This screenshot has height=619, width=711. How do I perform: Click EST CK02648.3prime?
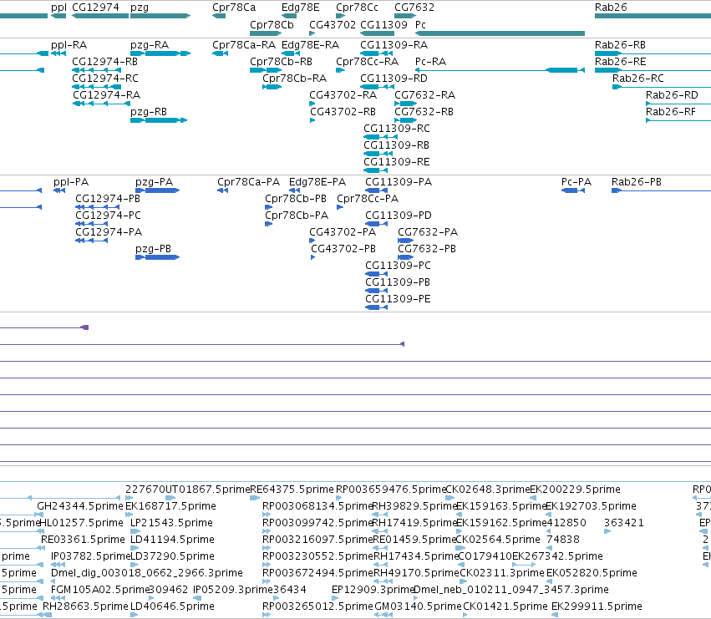point(487,490)
